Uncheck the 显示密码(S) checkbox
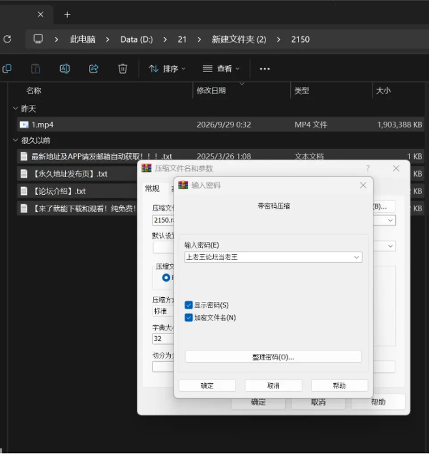Viewport: 429px width, 454px height. point(189,305)
